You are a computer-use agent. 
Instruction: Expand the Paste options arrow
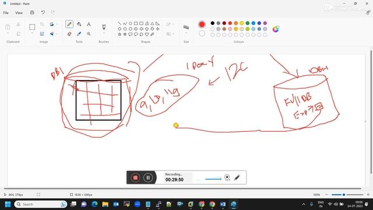click(8, 33)
